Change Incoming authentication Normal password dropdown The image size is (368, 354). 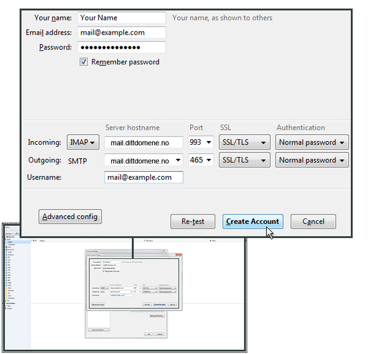point(312,143)
